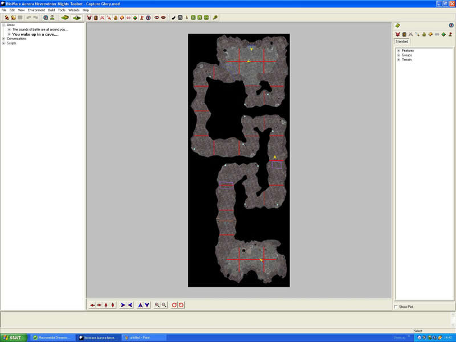The width and height of the screenshot is (456, 342).
Task: Toggle triggers green diamond icon in the top toolbar
Action: (x=135, y=18)
